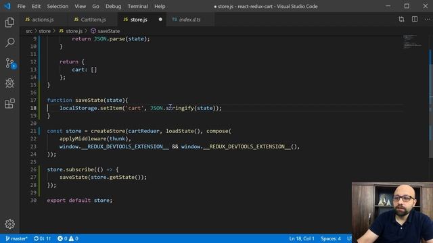This screenshot has height=243, width=433.
Task: Open the View menu
Action: [x=80, y=6]
